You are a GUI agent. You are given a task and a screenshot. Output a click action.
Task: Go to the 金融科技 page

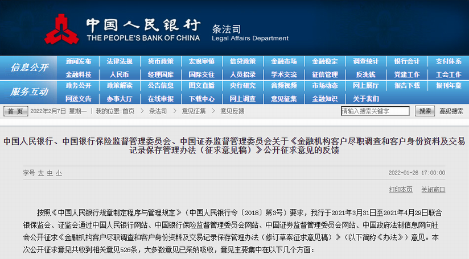pos(79,74)
